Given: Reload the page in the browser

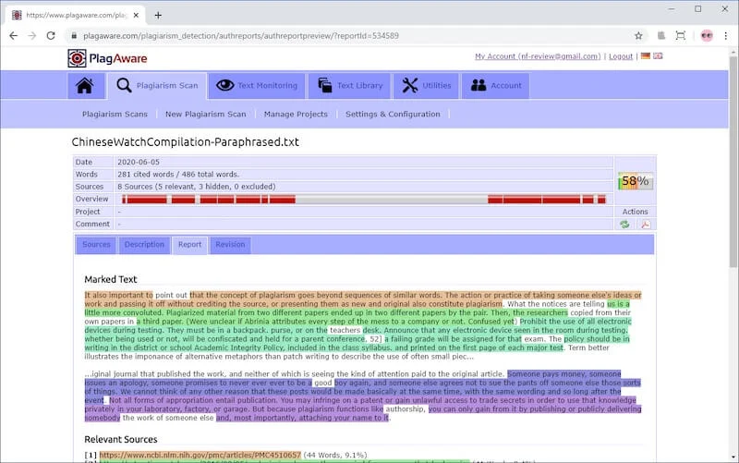Looking at the screenshot, I should point(51,36).
